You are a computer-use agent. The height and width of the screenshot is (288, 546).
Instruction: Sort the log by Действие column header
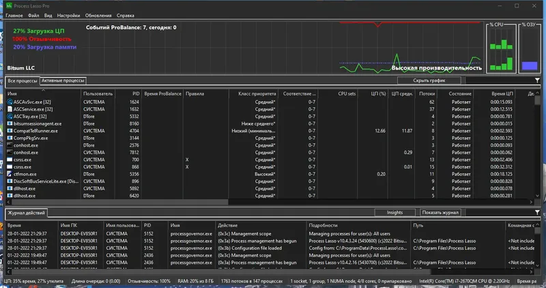coord(261,225)
